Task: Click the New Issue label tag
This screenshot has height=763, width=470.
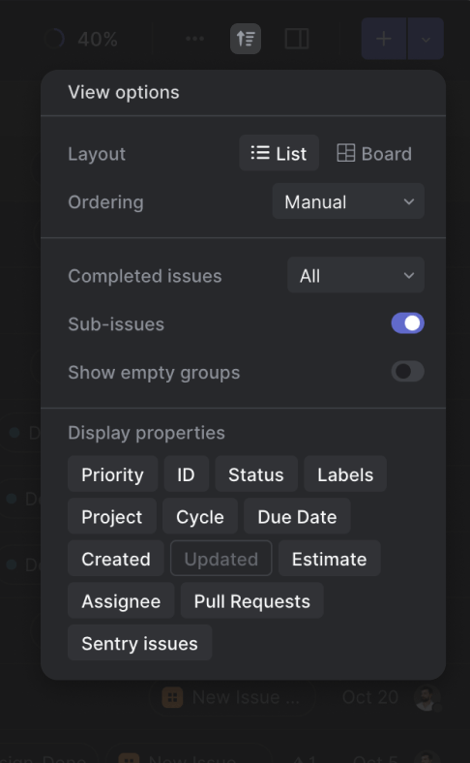Action: click(x=232, y=698)
